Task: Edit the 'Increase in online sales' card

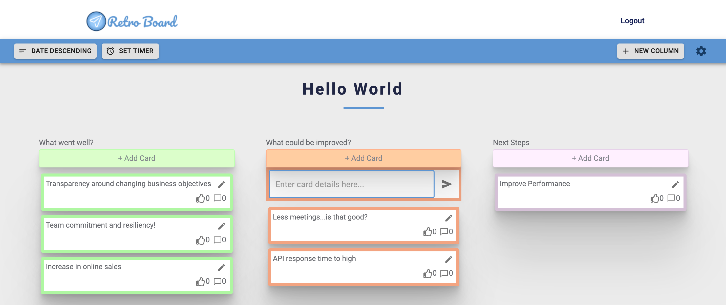Action: 222,268
